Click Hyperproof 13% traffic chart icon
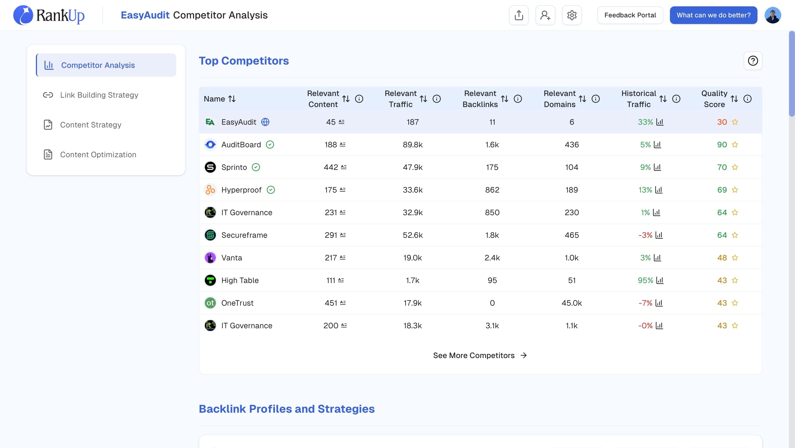 pos(659,190)
